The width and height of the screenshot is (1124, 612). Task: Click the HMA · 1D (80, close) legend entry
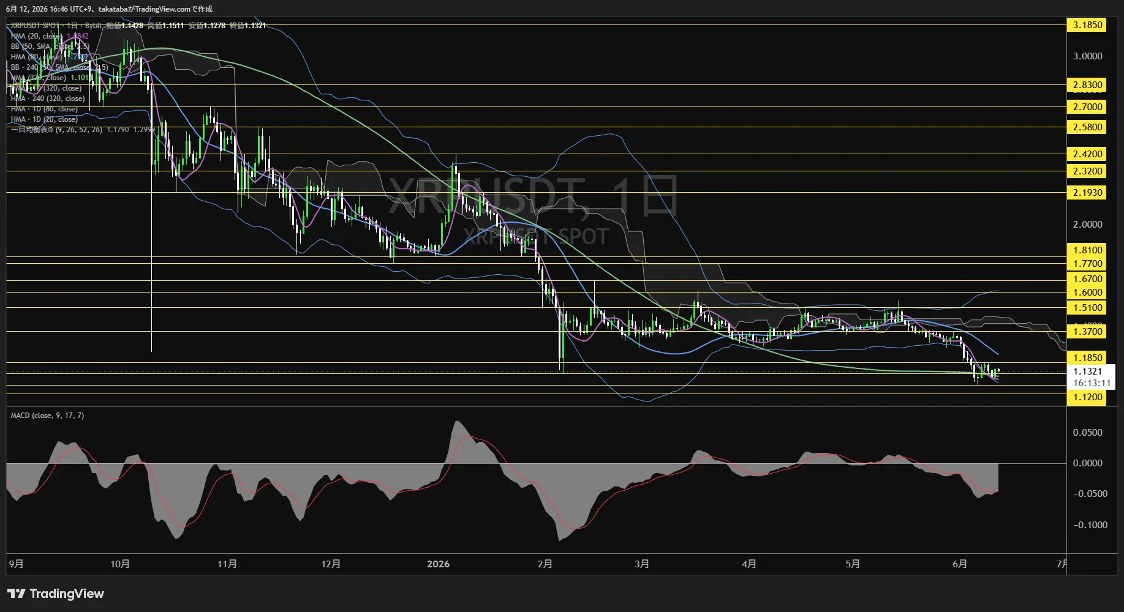[x=44, y=109]
